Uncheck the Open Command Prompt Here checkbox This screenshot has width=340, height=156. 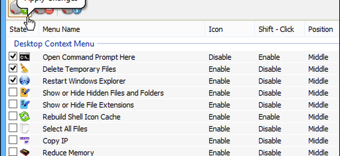(x=13, y=57)
